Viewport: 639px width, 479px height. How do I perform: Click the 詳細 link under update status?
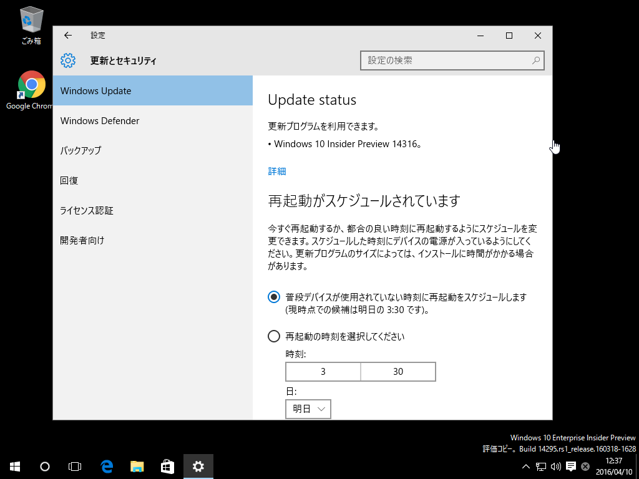pyautogui.click(x=277, y=171)
